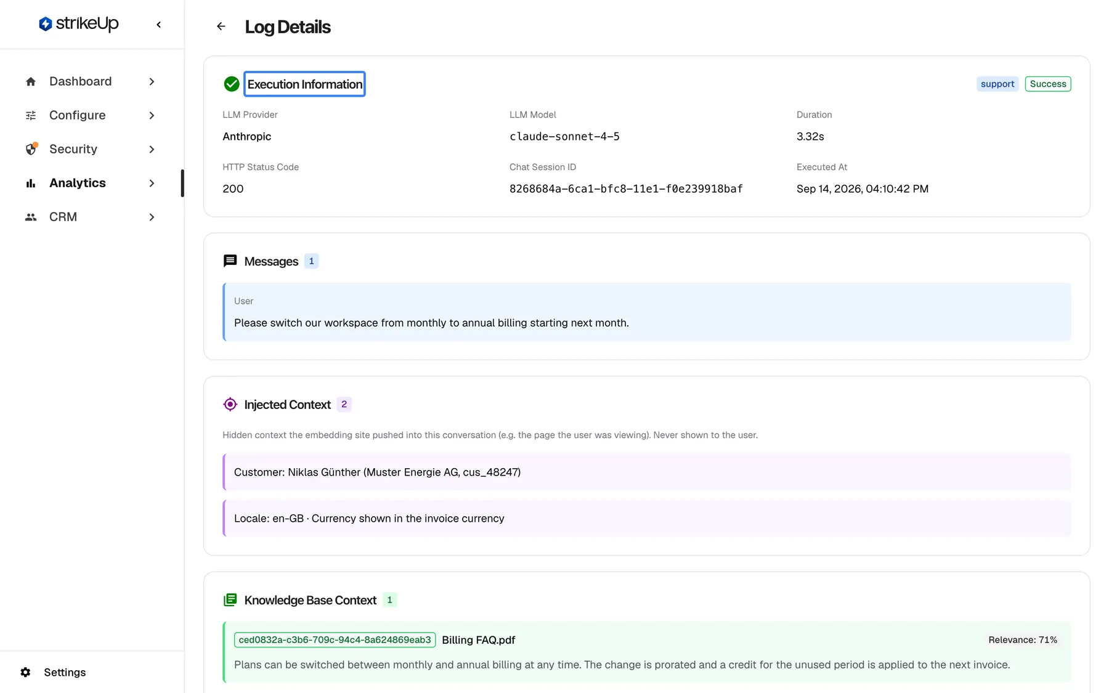Open the Dashboard menu item

(x=91, y=81)
